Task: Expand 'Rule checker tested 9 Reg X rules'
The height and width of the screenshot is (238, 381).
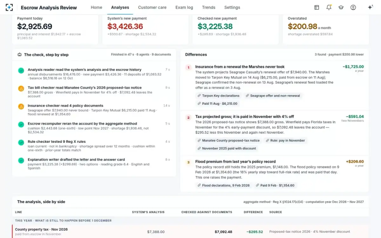Action: point(94,146)
